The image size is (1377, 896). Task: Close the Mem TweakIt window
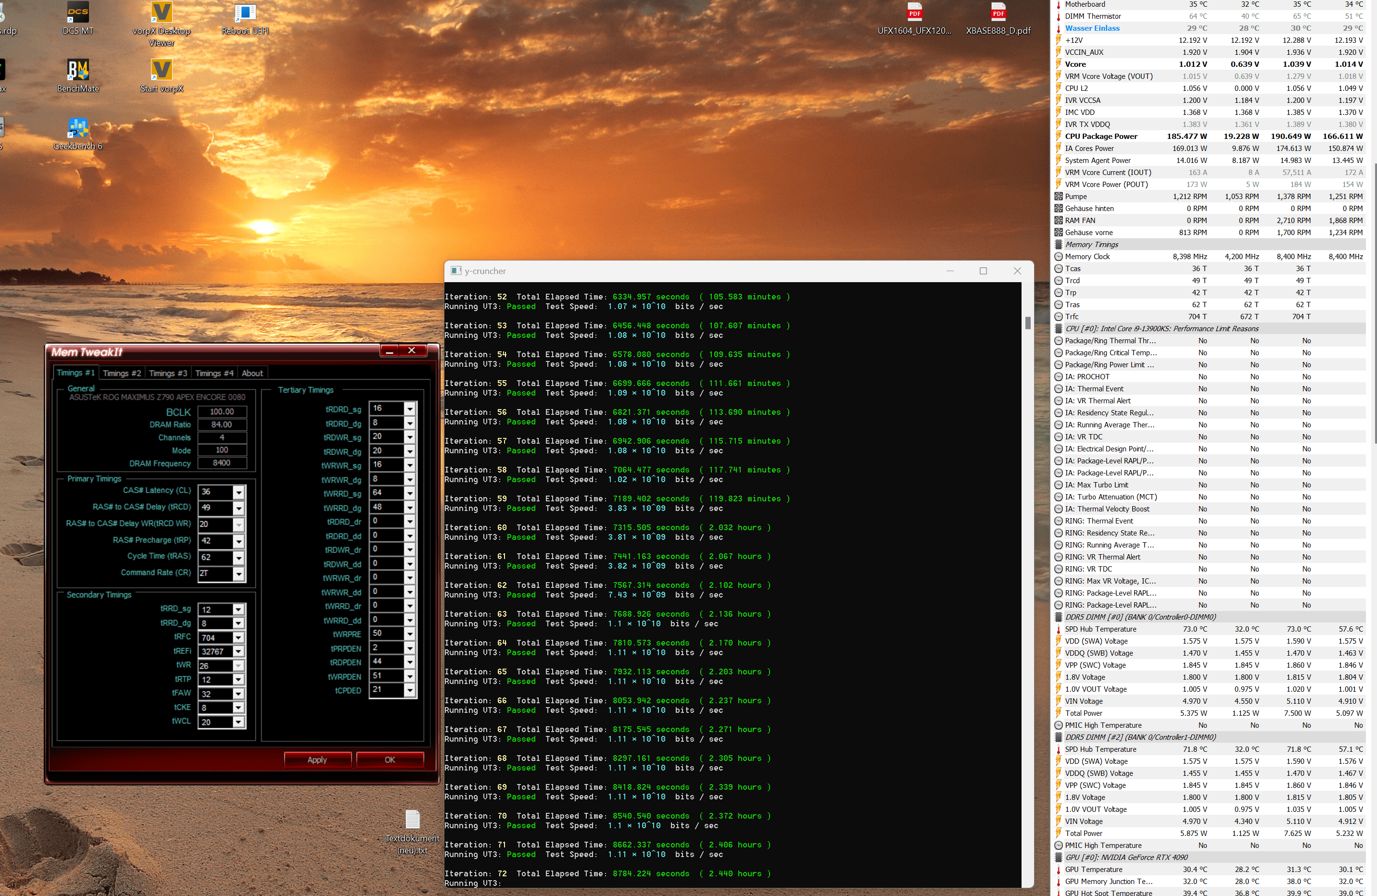[412, 351]
